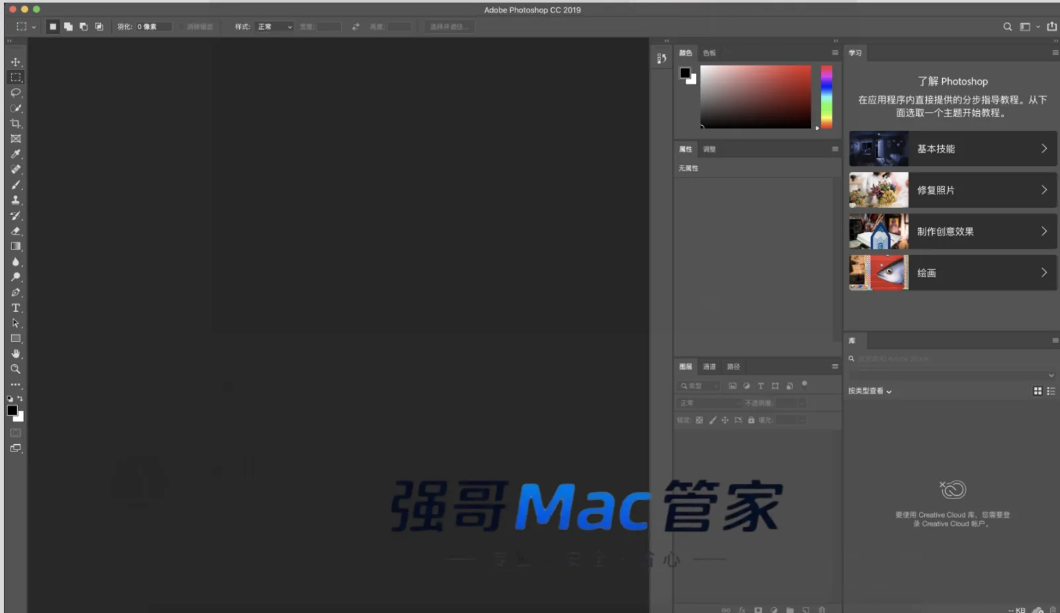Change the screen mode
Screen dimensions: 1060x613
(16, 448)
